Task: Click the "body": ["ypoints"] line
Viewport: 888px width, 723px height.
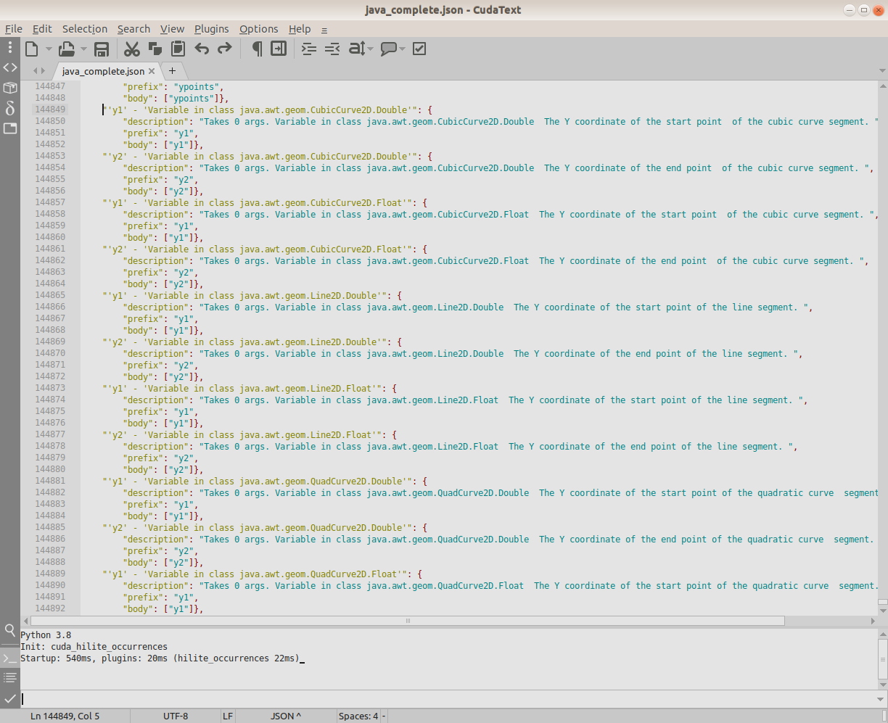Action: (x=176, y=98)
